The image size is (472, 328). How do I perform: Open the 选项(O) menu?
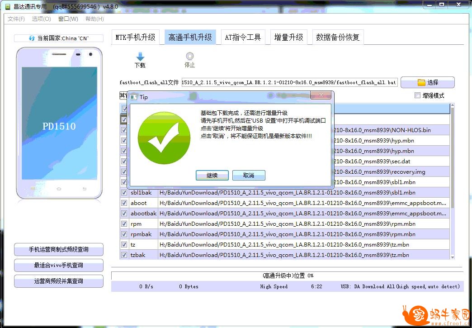pyautogui.click(x=41, y=19)
